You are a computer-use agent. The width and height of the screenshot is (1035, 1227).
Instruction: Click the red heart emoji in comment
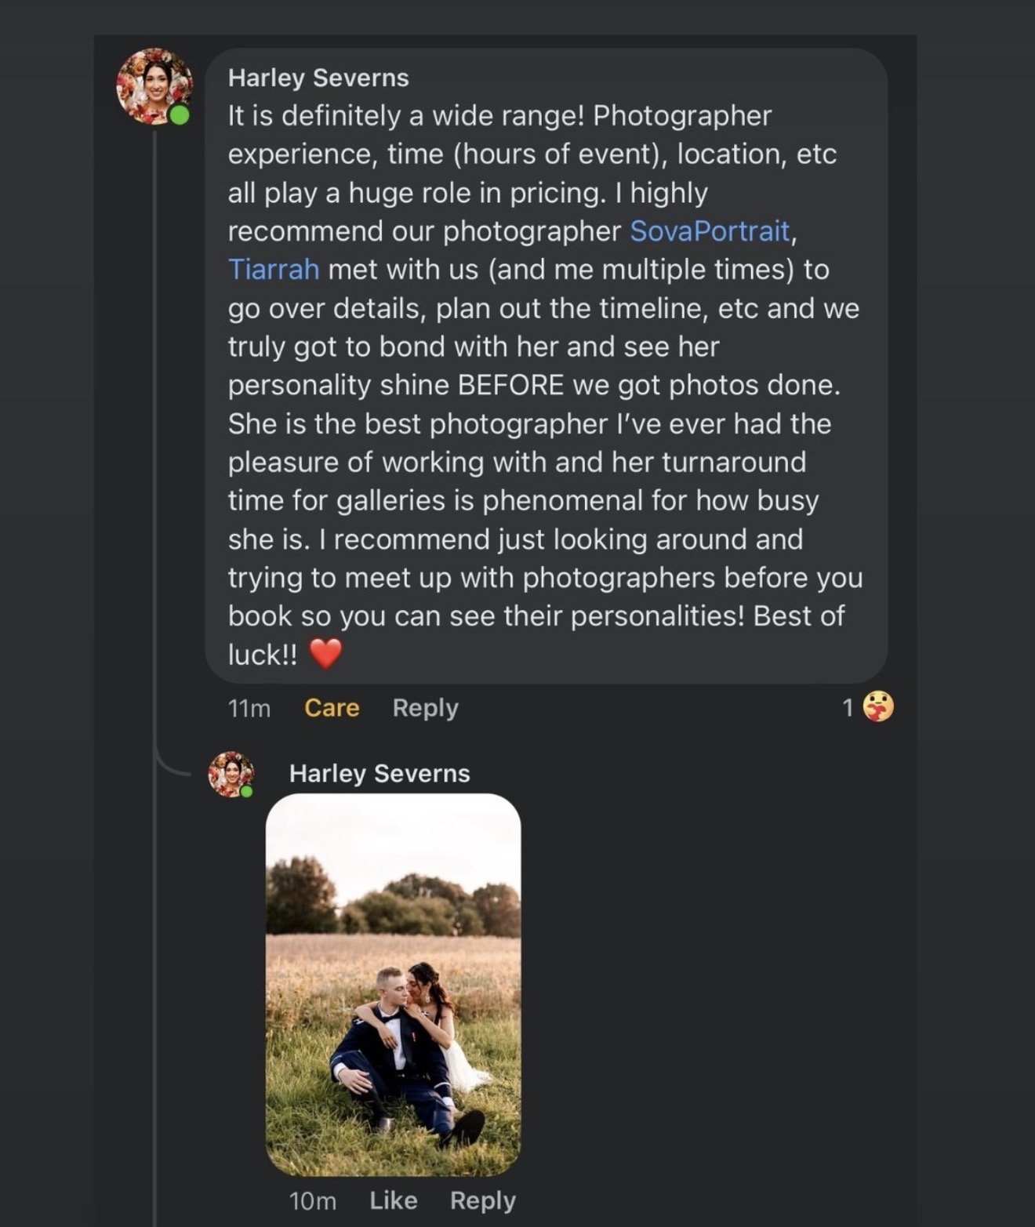tap(325, 654)
